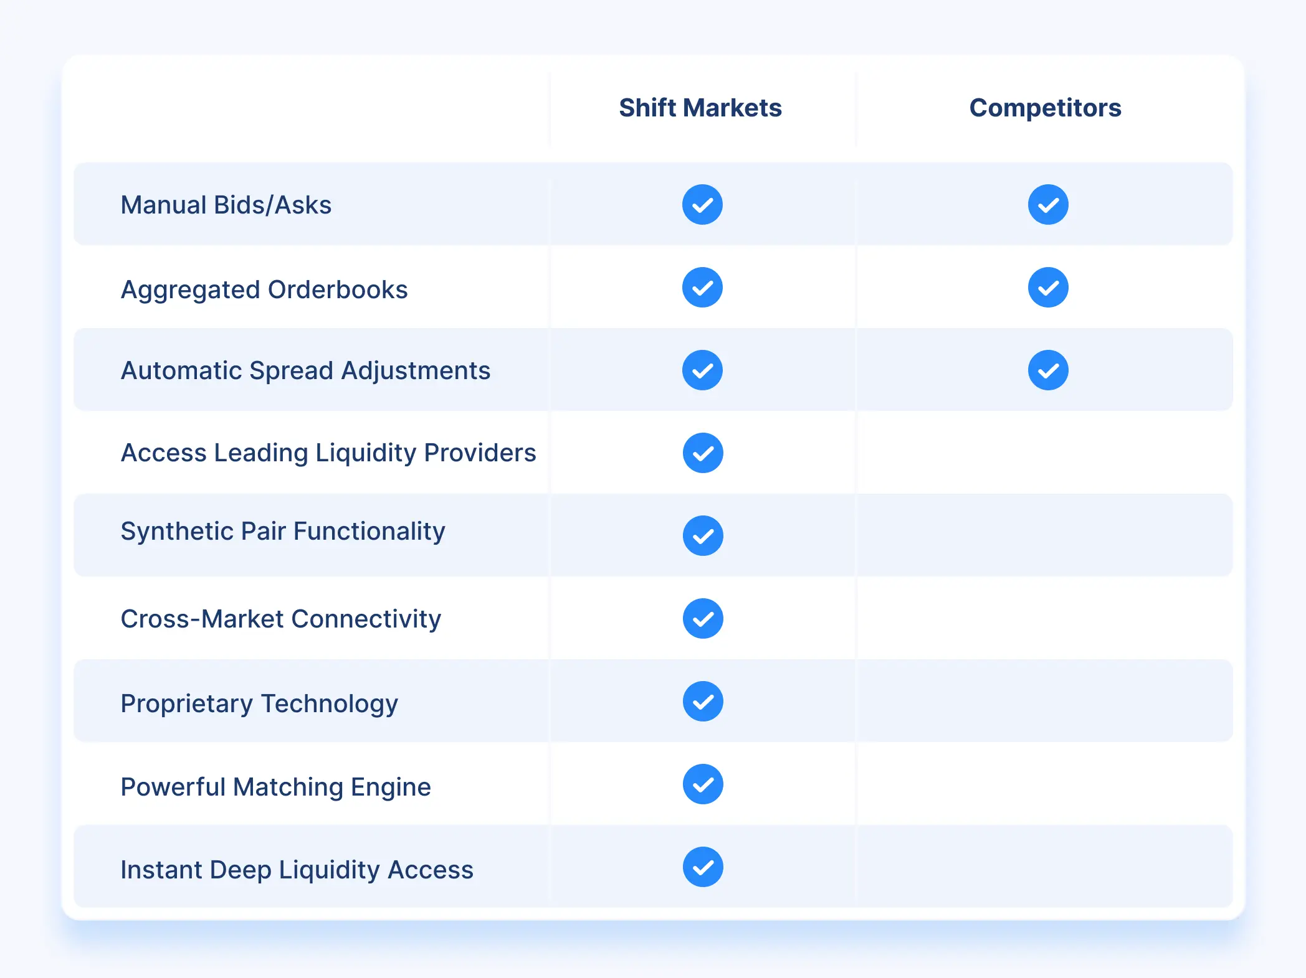Click the empty Competitors cell for Cross-Market Connectivity
The image size is (1306, 978).
(x=1047, y=618)
